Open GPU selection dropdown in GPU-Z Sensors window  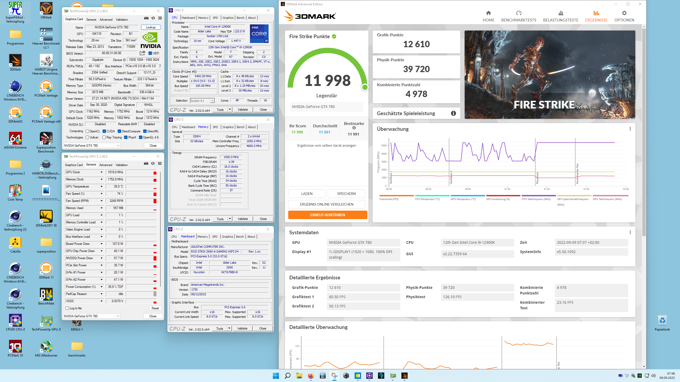pos(92,316)
